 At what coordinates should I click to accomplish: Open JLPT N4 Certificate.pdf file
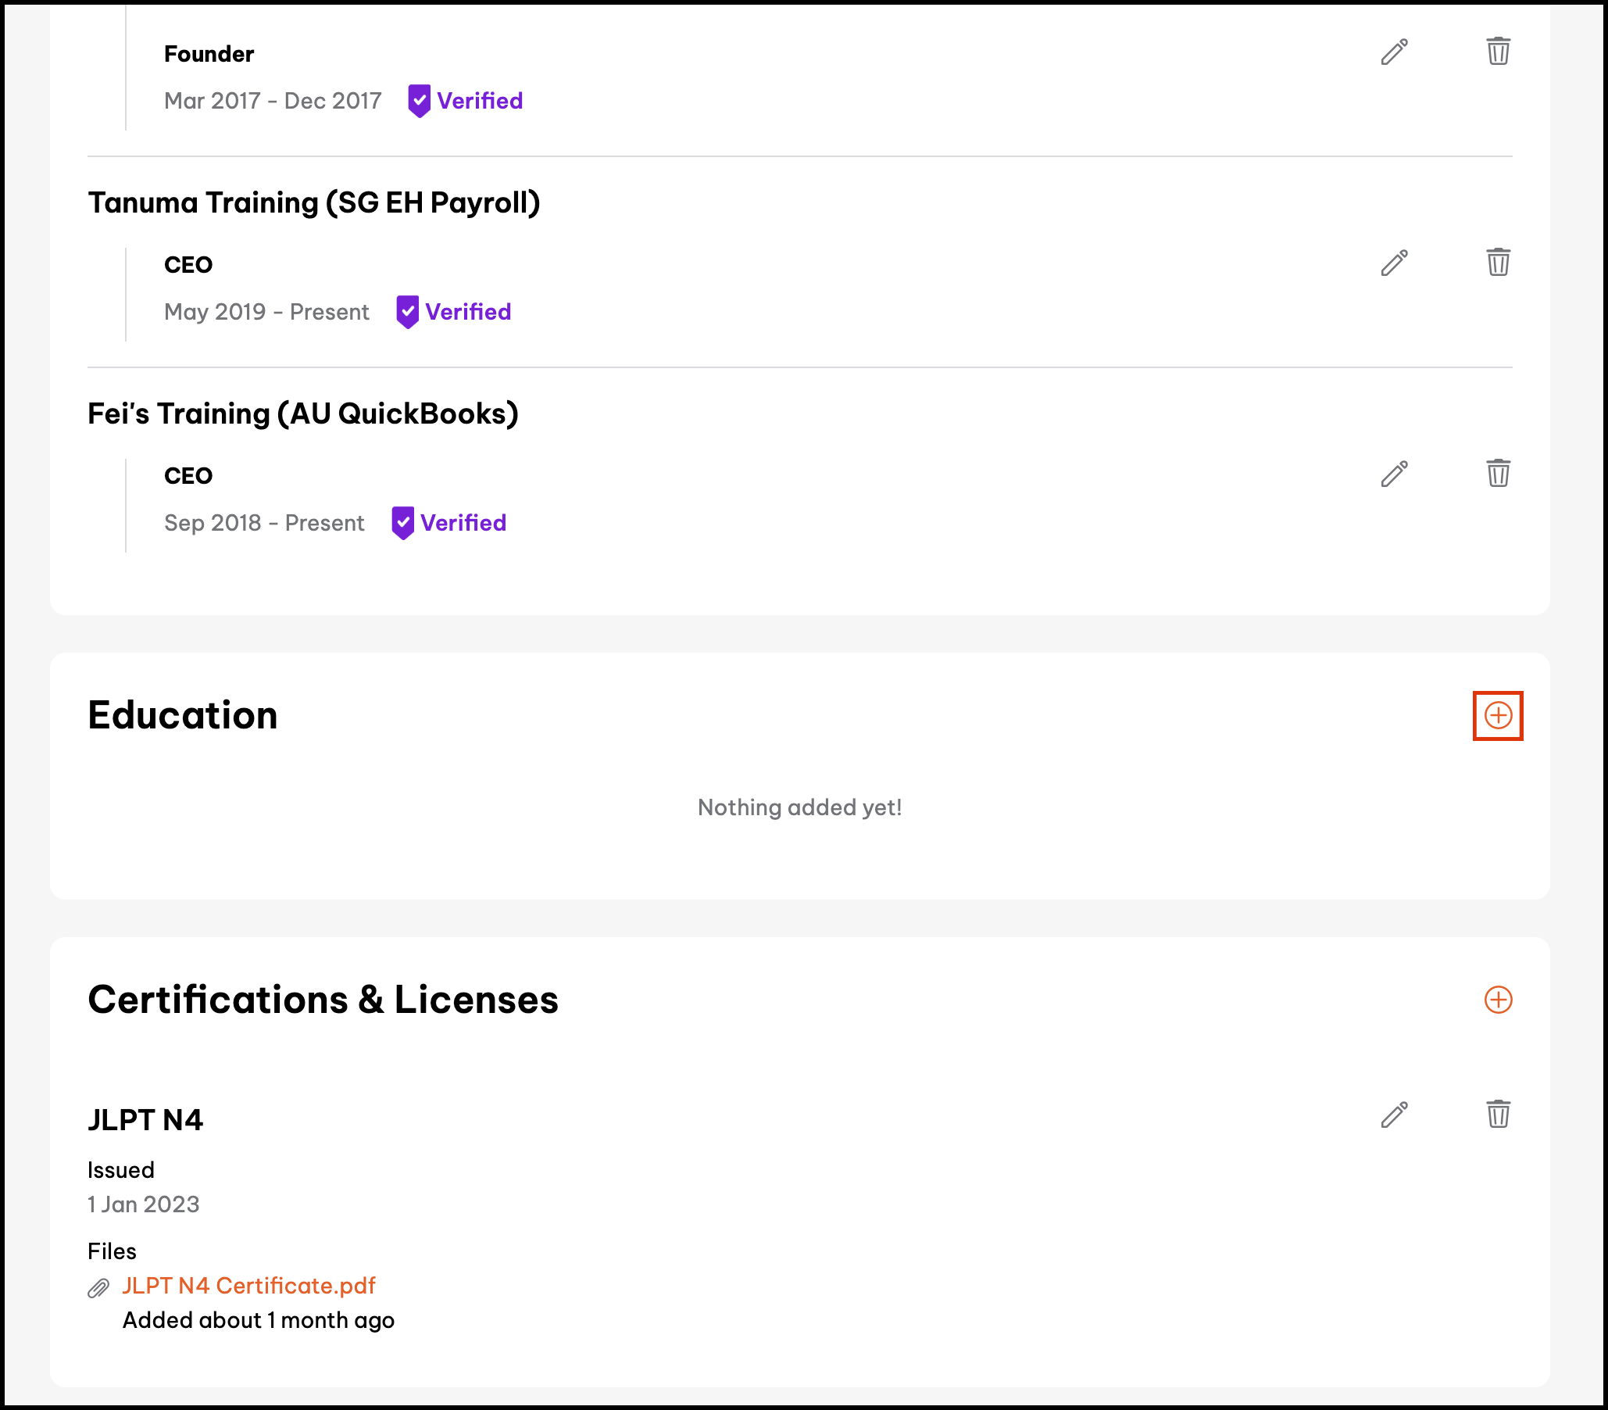(x=248, y=1285)
